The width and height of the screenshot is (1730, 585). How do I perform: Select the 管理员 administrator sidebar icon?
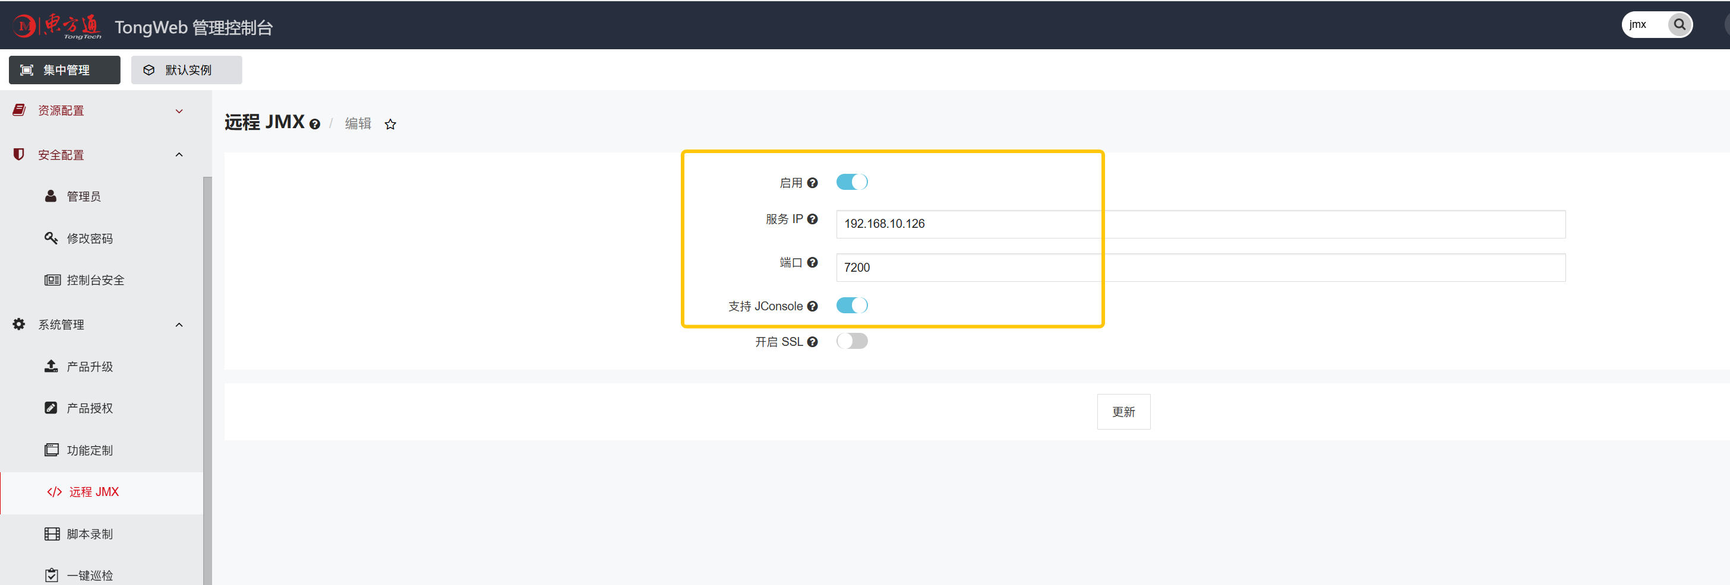50,196
